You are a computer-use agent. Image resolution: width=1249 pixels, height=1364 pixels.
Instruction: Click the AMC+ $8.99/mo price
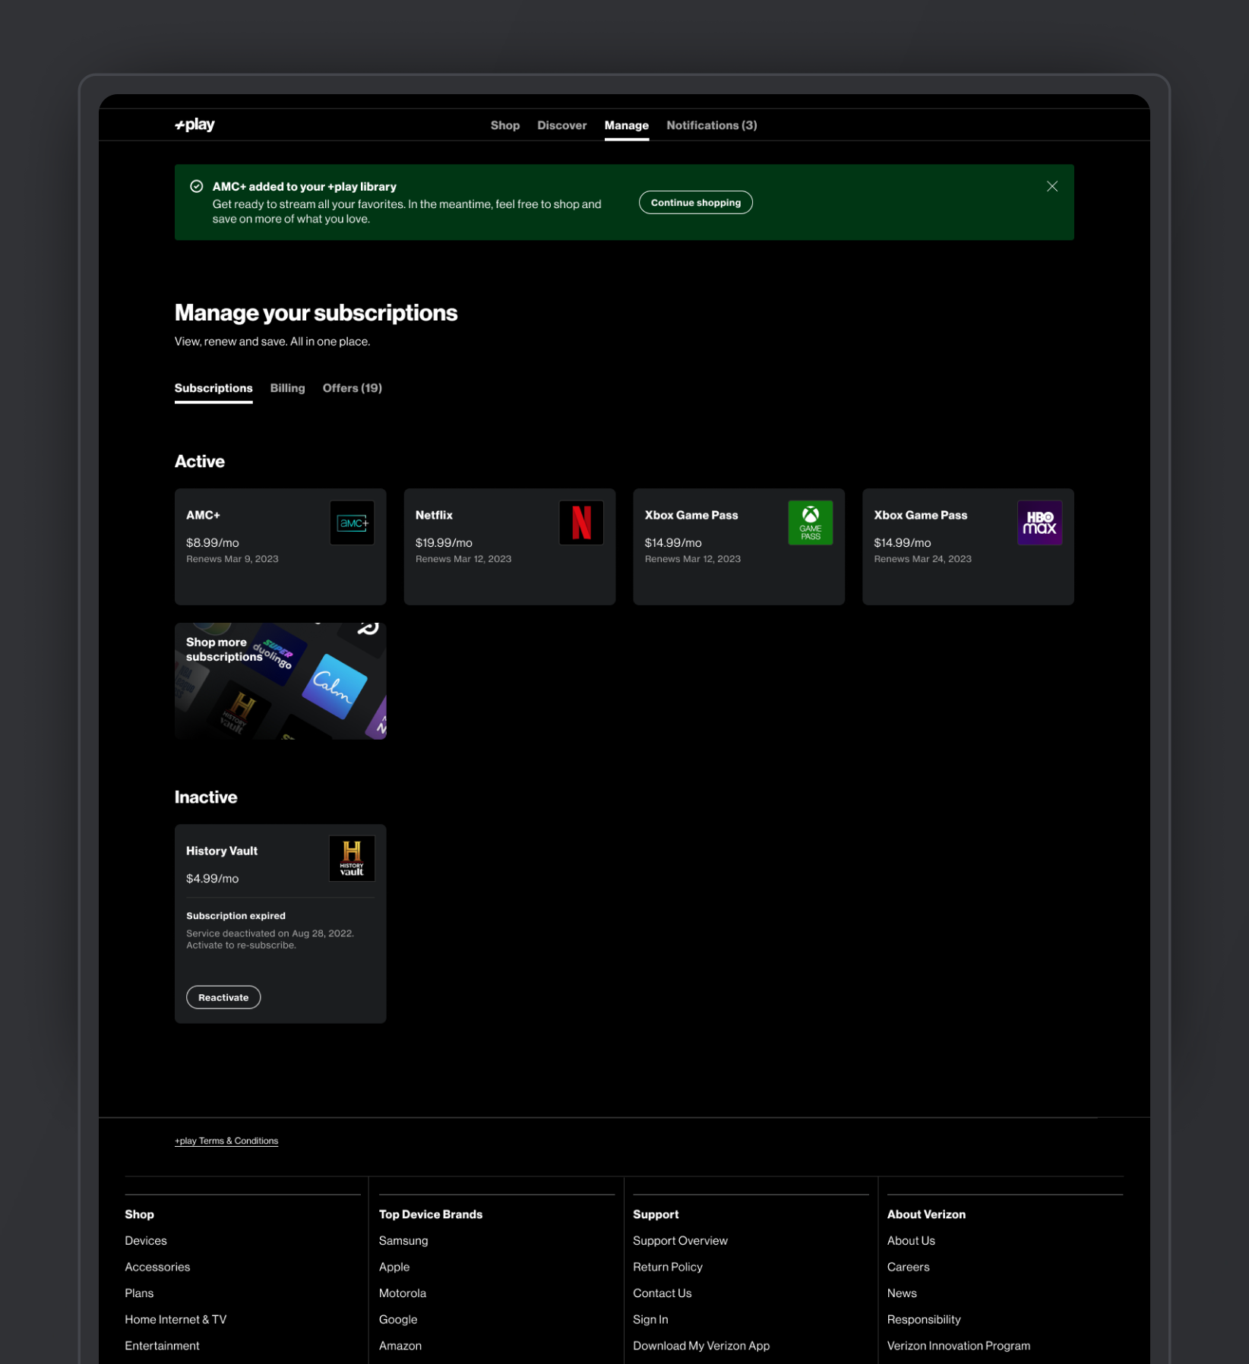pyautogui.click(x=213, y=543)
